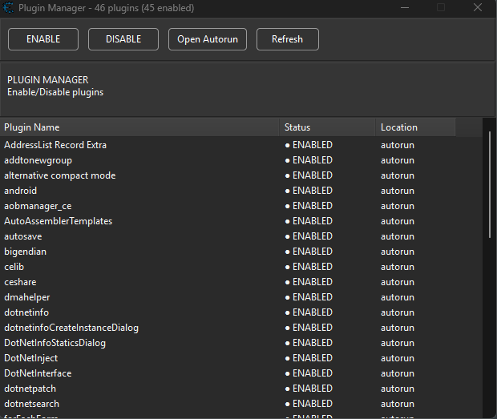
Task: Select the addtonewgroup plugin row
Action: click(241, 160)
